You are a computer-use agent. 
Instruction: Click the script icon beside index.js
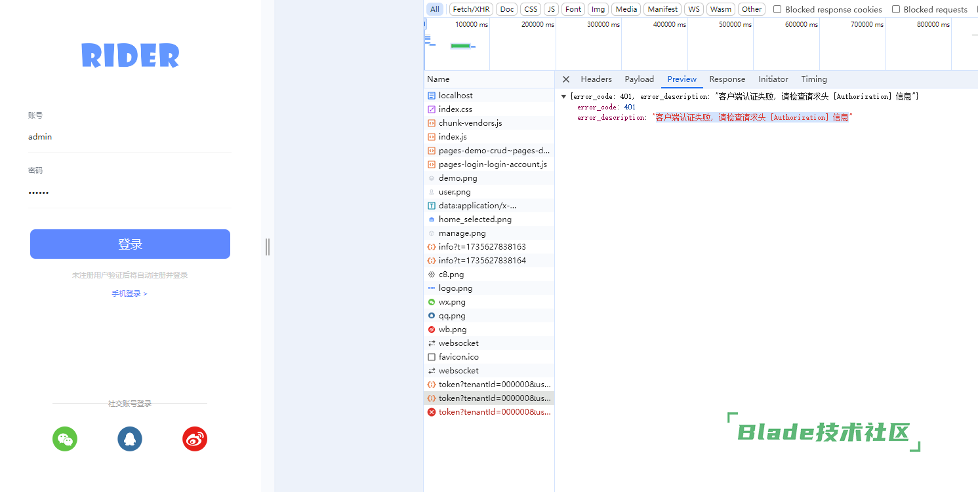click(432, 137)
